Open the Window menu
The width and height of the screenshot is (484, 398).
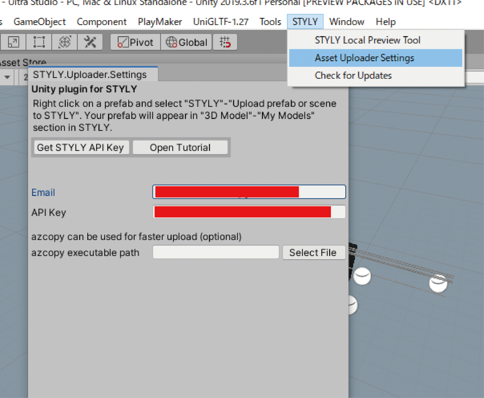click(346, 21)
